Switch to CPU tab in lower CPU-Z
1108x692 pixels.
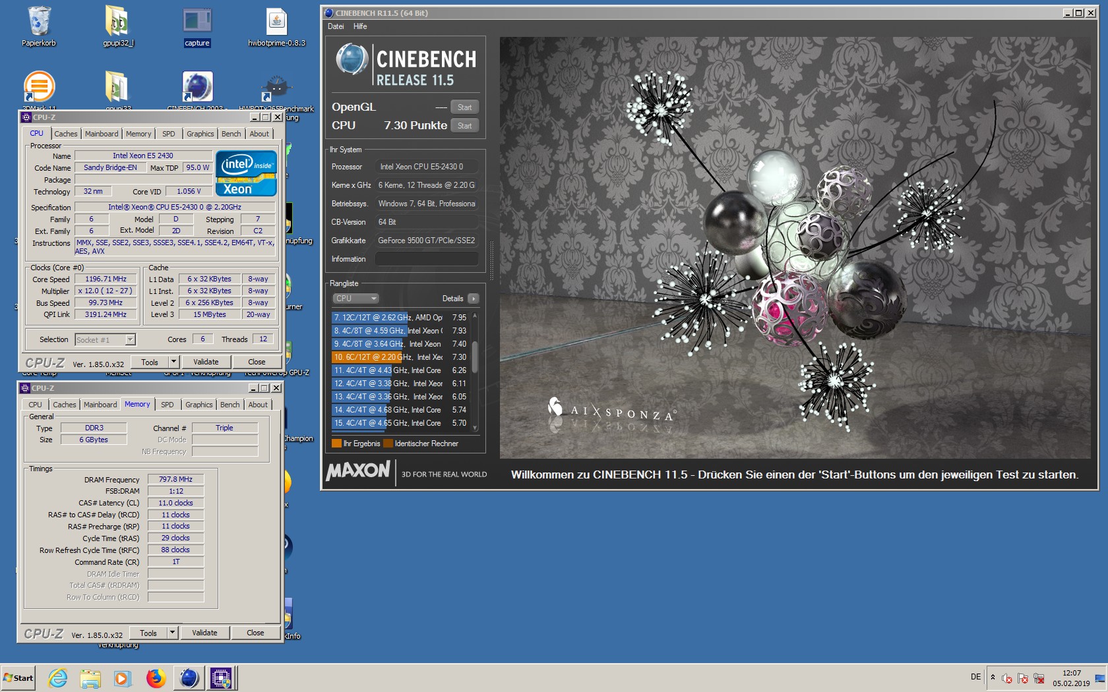(36, 405)
